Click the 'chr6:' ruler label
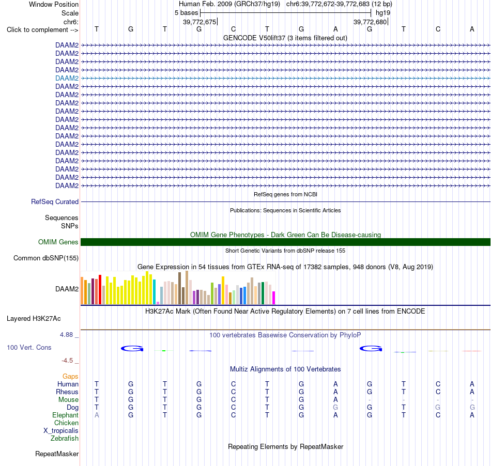The height and width of the screenshot is (466, 491). pyautogui.click(x=71, y=22)
